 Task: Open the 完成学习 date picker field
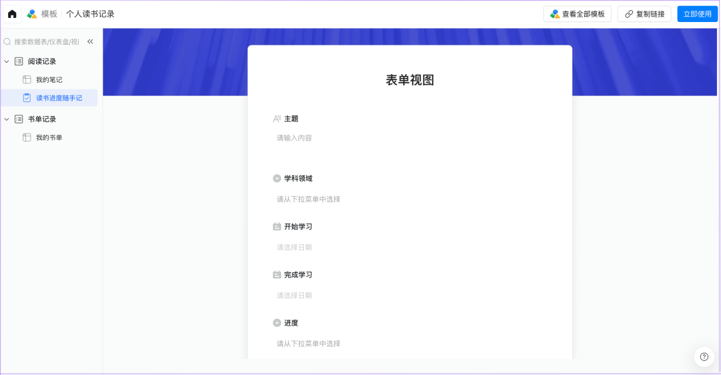(409, 296)
